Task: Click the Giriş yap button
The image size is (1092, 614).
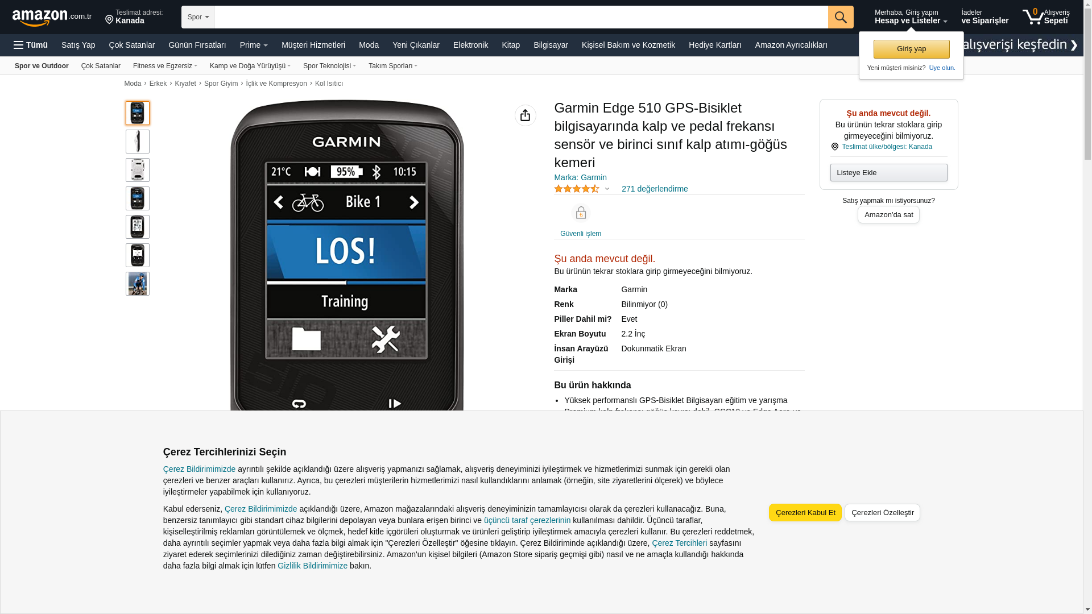Action: coord(911,49)
